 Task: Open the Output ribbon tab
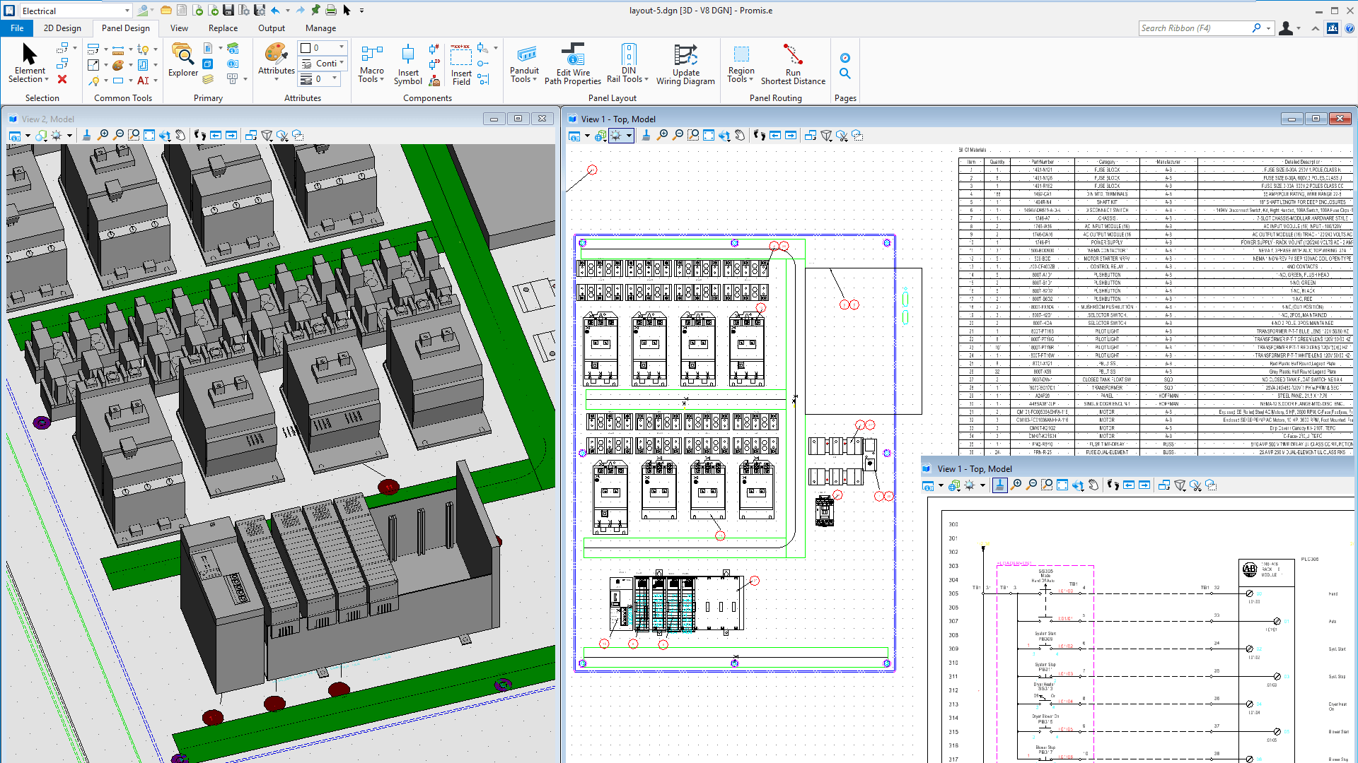272,28
